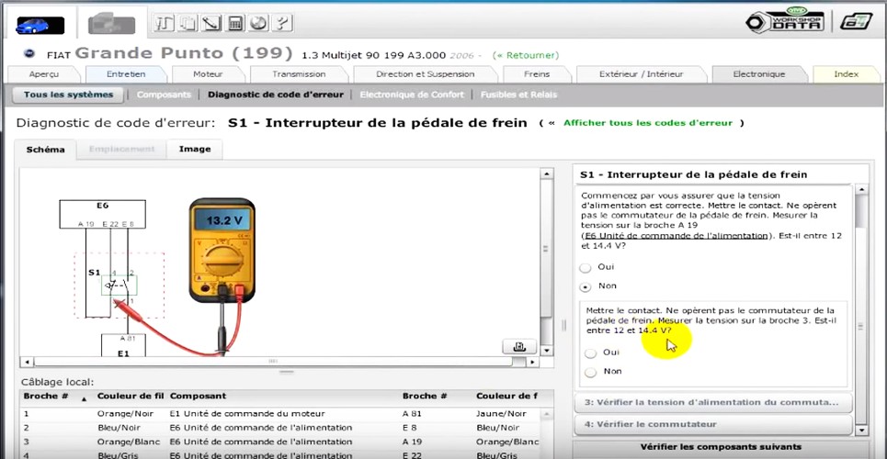Viewport: 887px width, 459px height.
Task: Click the E1 component box in the diagram
Action: [x=123, y=345]
